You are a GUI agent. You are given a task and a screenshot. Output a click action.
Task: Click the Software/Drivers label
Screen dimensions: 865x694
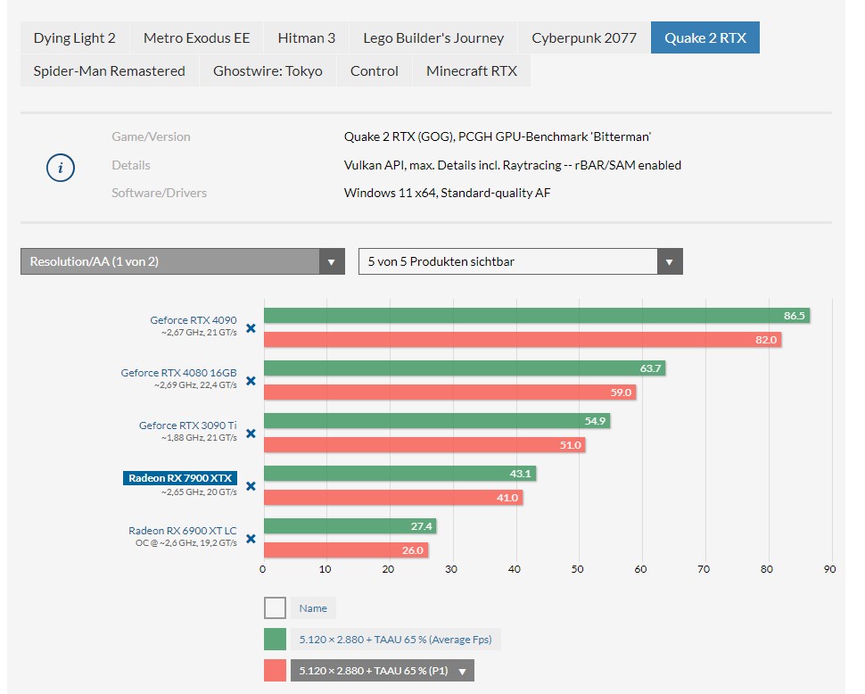coord(160,193)
